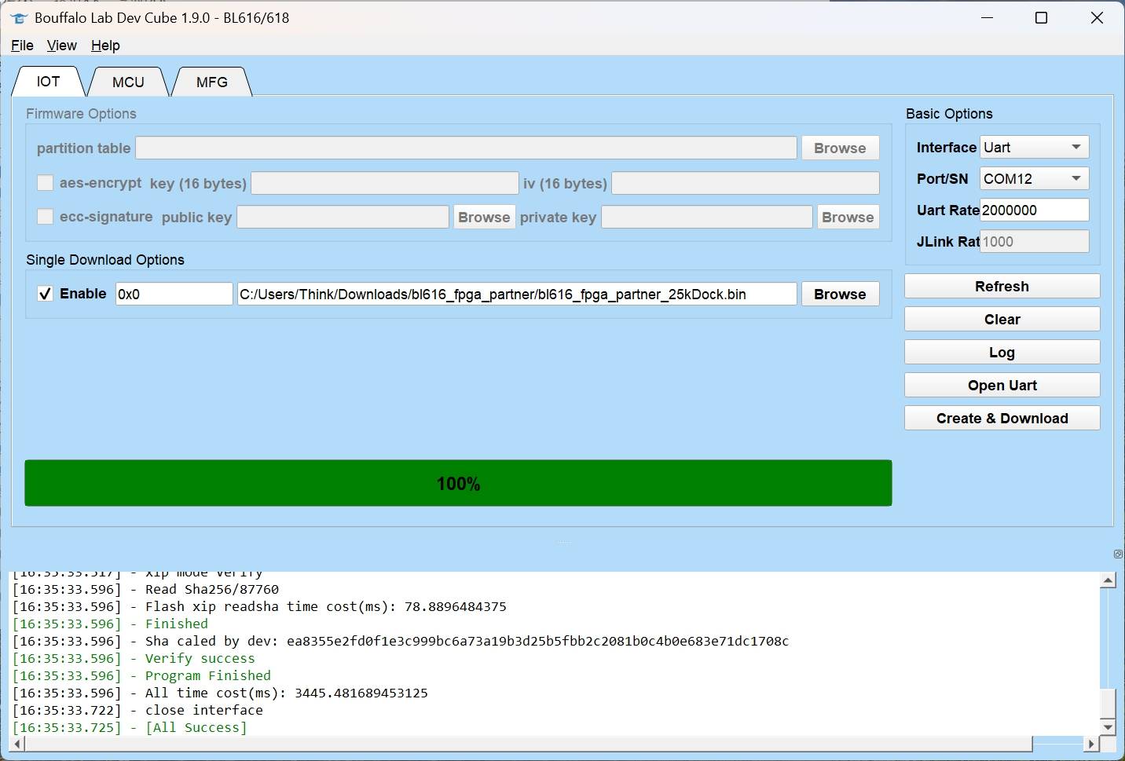1125x761 pixels.
Task: Click the Uart Rate field showing 2000000
Action: 1034,210
